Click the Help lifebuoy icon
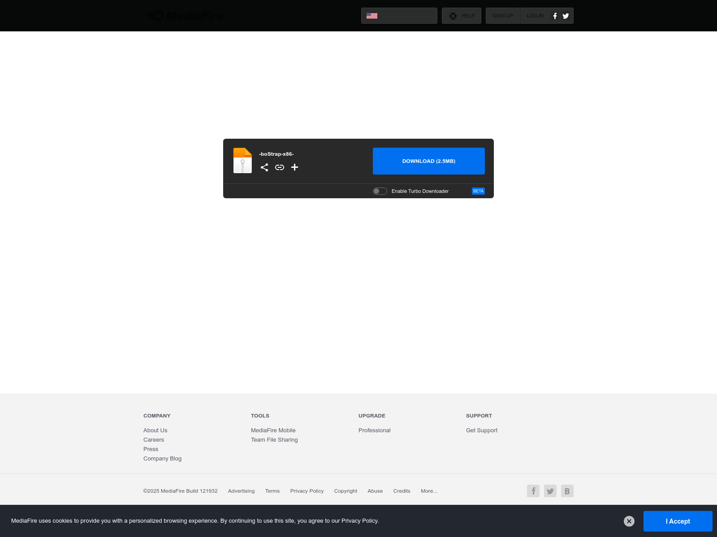This screenshot has height=537, width=717. tap(453, 16)
